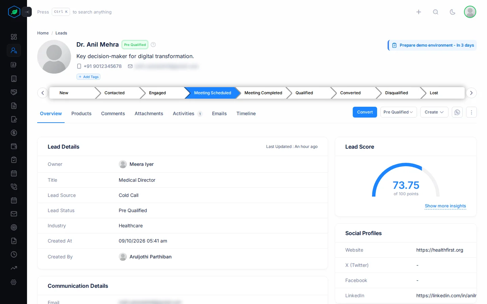
Task: Open the building accounts sidebar icon
Action: coord(14,79)
